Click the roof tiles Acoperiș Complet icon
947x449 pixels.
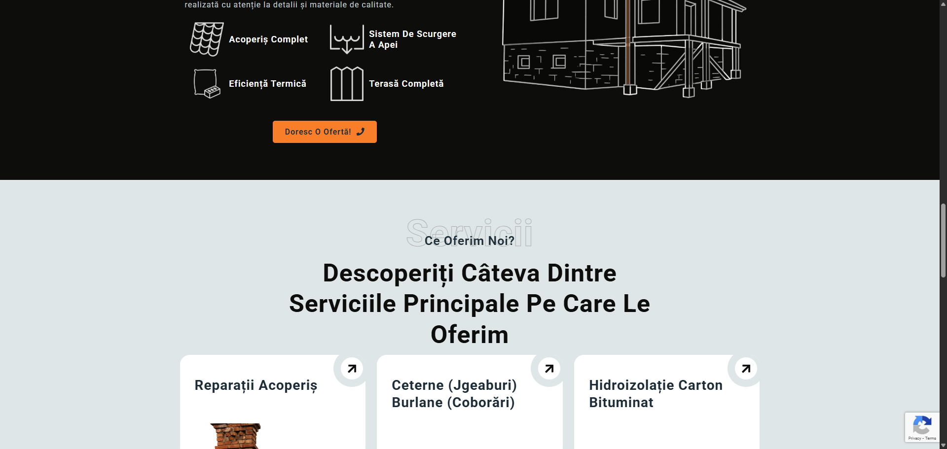pos(207,39)
